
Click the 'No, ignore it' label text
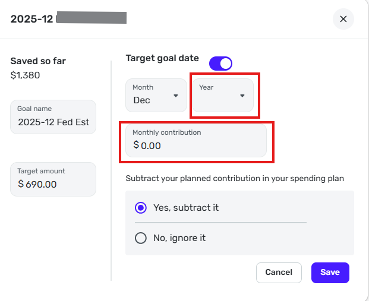pyautogui.click(x=179, y=238)
